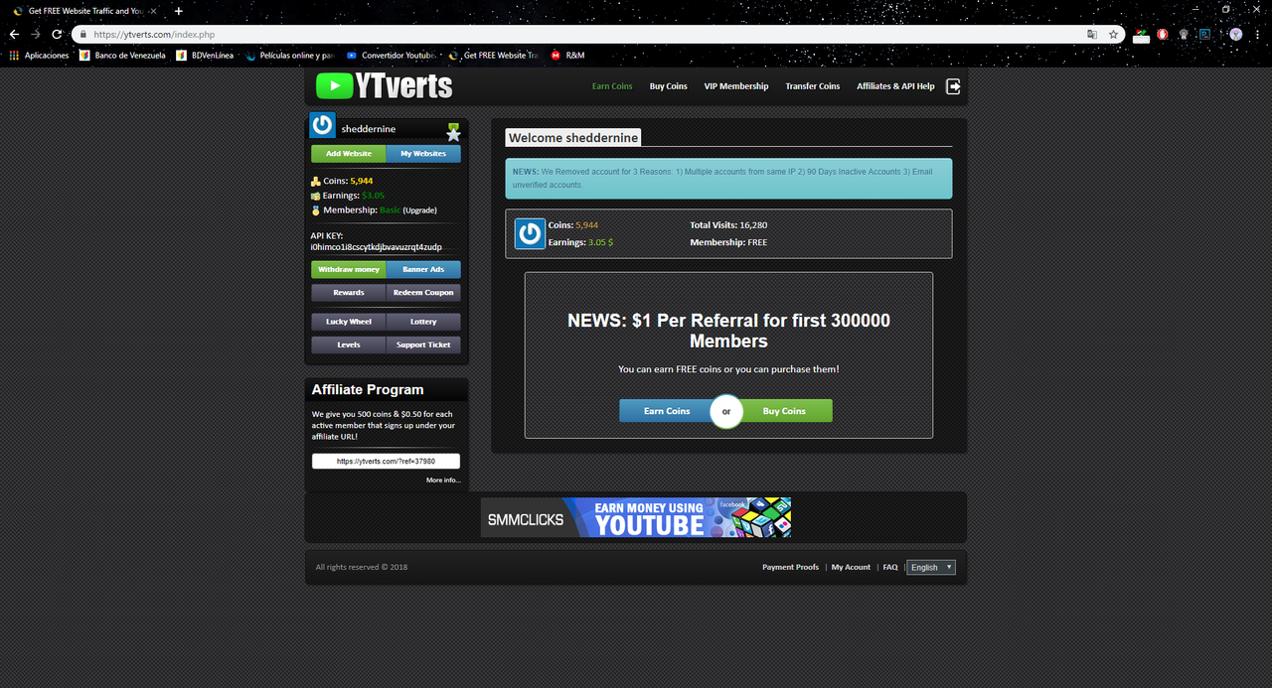Open the Aplicaciones apps shortcut

[x=39, y=56]
